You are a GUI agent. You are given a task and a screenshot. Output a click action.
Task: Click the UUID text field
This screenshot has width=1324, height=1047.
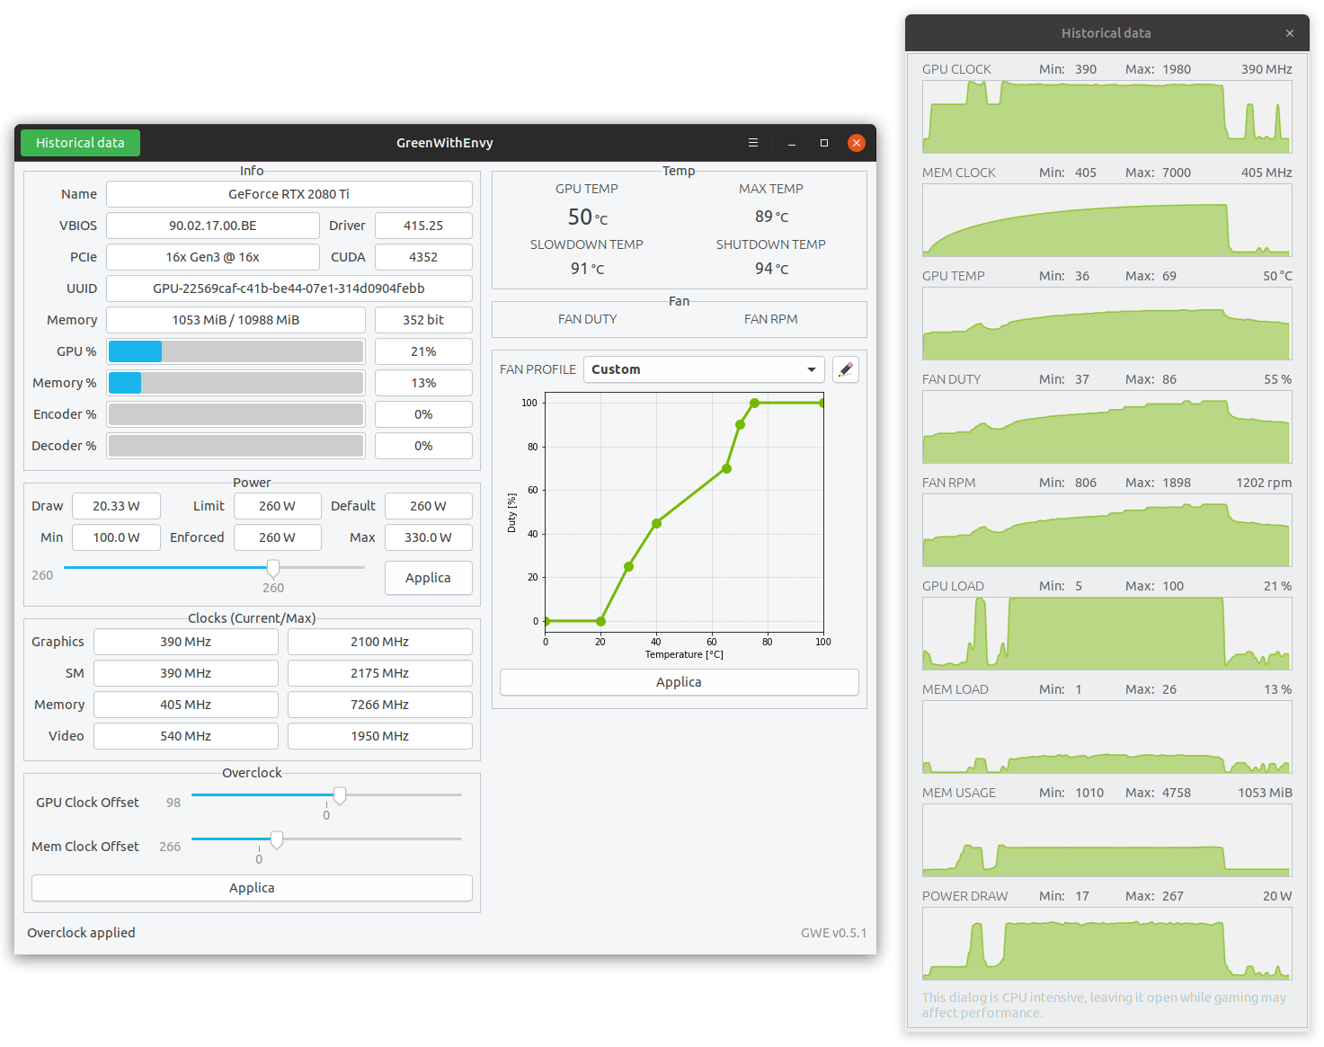point(289,288)
